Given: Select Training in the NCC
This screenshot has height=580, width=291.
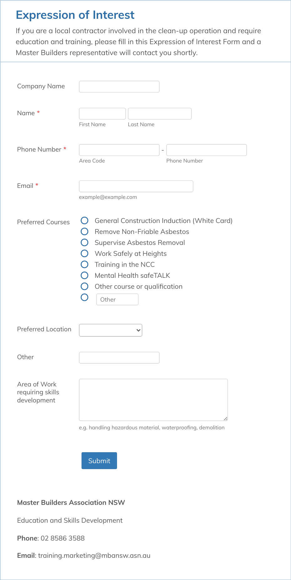Looking at the screenshot, I should tap(84, 264).
